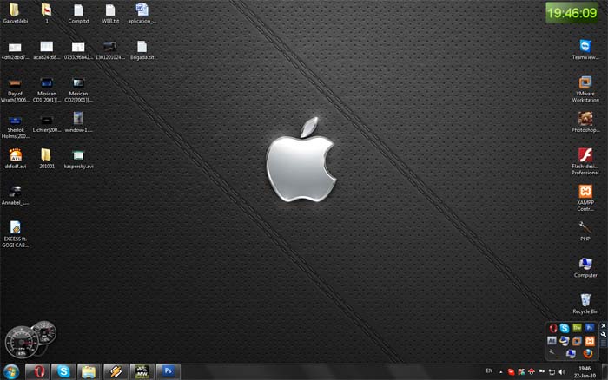Screen dimensions: 608x380
Task: Open Winamp from the taskbar
Action: [116, 372]
